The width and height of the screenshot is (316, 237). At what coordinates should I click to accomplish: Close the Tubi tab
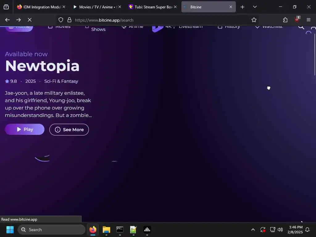click(175, 7)
